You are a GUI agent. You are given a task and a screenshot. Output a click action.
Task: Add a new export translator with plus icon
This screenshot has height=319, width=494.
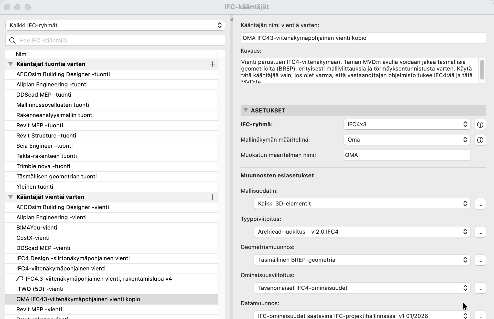pos(212,197)
